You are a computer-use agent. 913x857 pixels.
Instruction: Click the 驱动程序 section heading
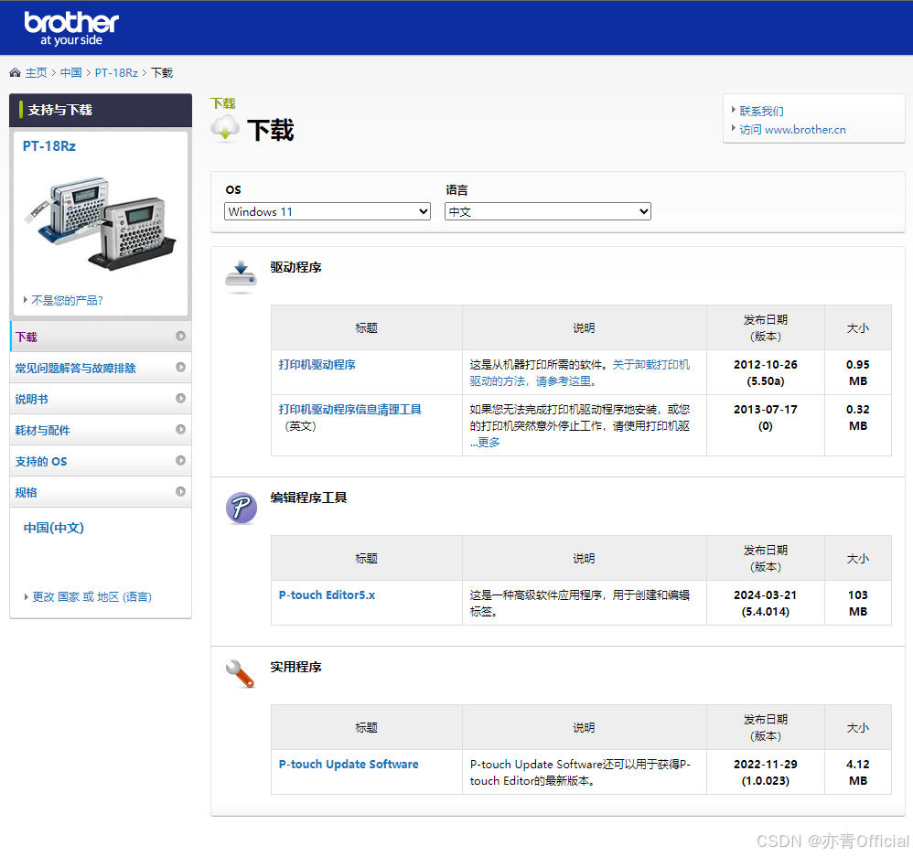pyautogui.click(x=295, y=267)
